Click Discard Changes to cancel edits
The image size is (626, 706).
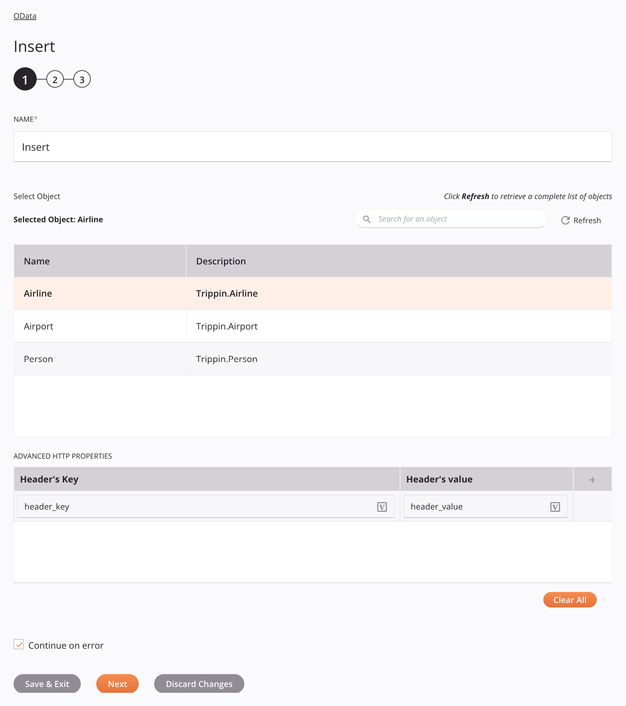[199, 684]
